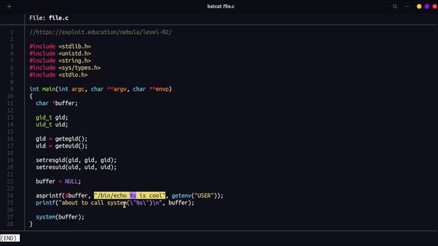Click the 'buffer = NULL;' line

(x=58, y=181)
